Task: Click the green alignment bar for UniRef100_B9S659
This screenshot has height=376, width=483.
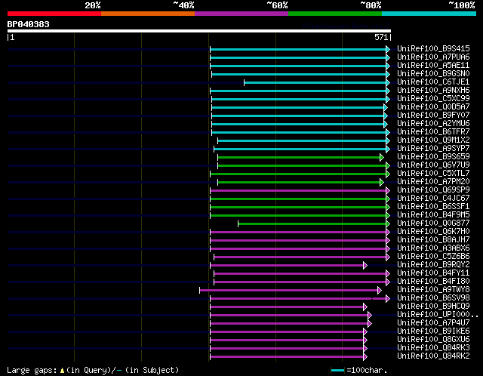Action: click(299, 158)
